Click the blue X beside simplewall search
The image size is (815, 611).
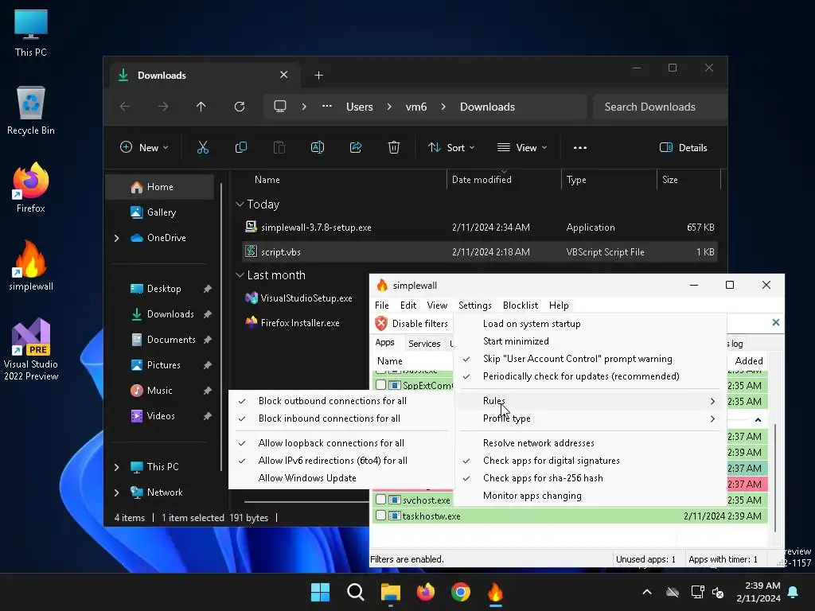pos(775,323)
